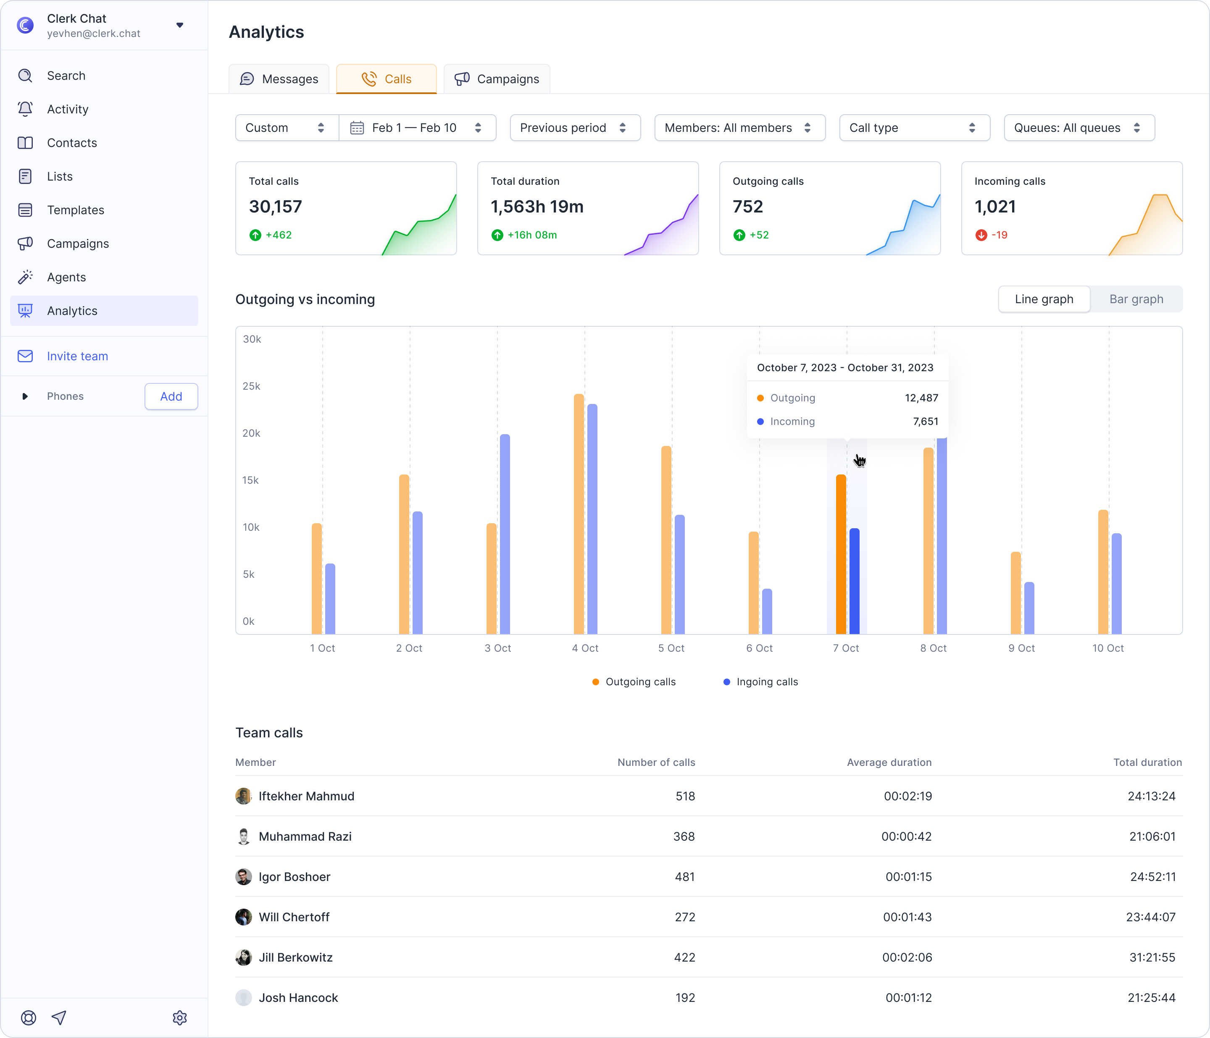Select the highlighted orange 7 Oct outgoing bar
Screen dimensions: 1210x1038
point(840,554)
